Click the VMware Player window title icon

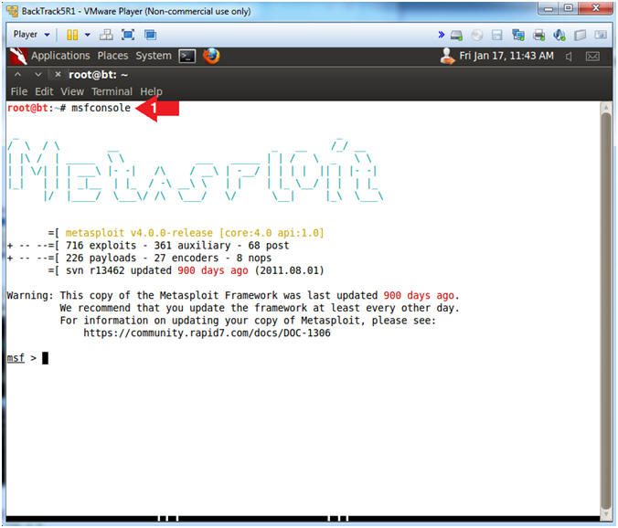click(x=12, y=11)
